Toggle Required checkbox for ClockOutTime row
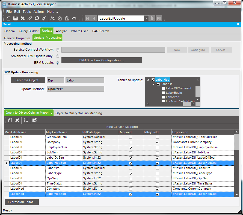The width and height of the screenshot is (243, 215). coord(131,137)
